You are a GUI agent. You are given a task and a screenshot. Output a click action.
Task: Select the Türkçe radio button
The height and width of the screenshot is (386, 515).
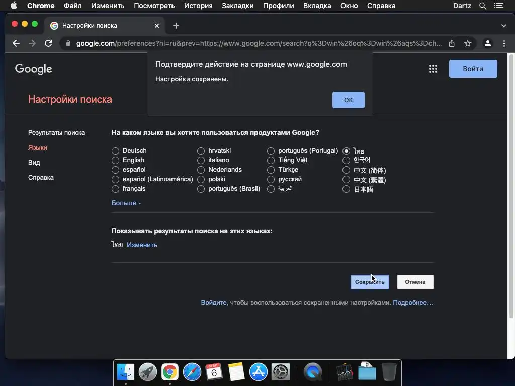(271, 170)
